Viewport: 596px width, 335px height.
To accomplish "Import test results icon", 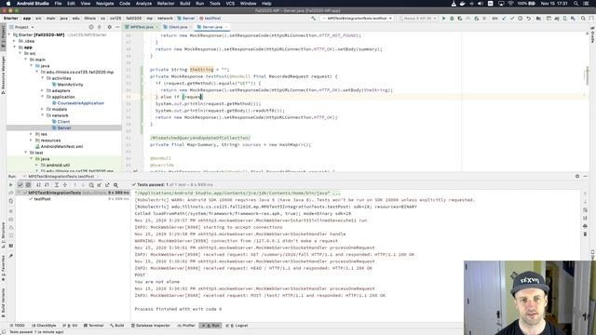I will 100,185.
